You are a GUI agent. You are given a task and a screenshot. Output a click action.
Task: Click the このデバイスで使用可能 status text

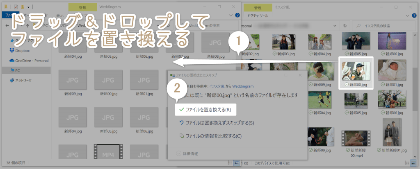pos(272,162)
